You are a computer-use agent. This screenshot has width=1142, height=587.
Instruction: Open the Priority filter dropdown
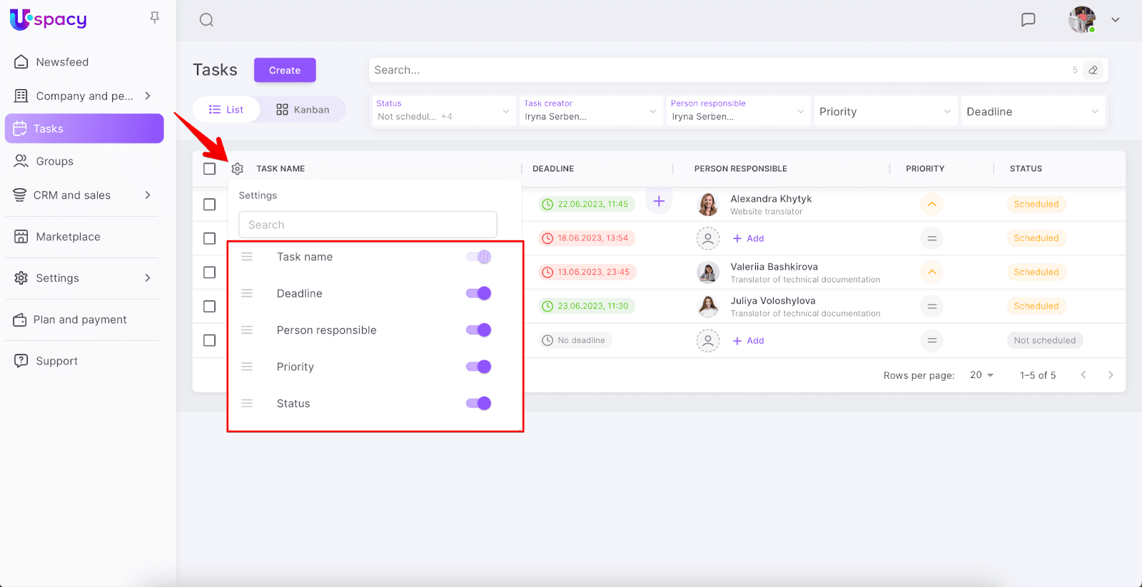coord(884,112)
